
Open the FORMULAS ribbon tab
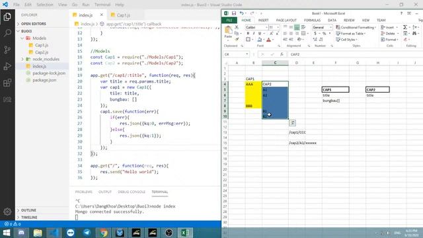point(312,20)
